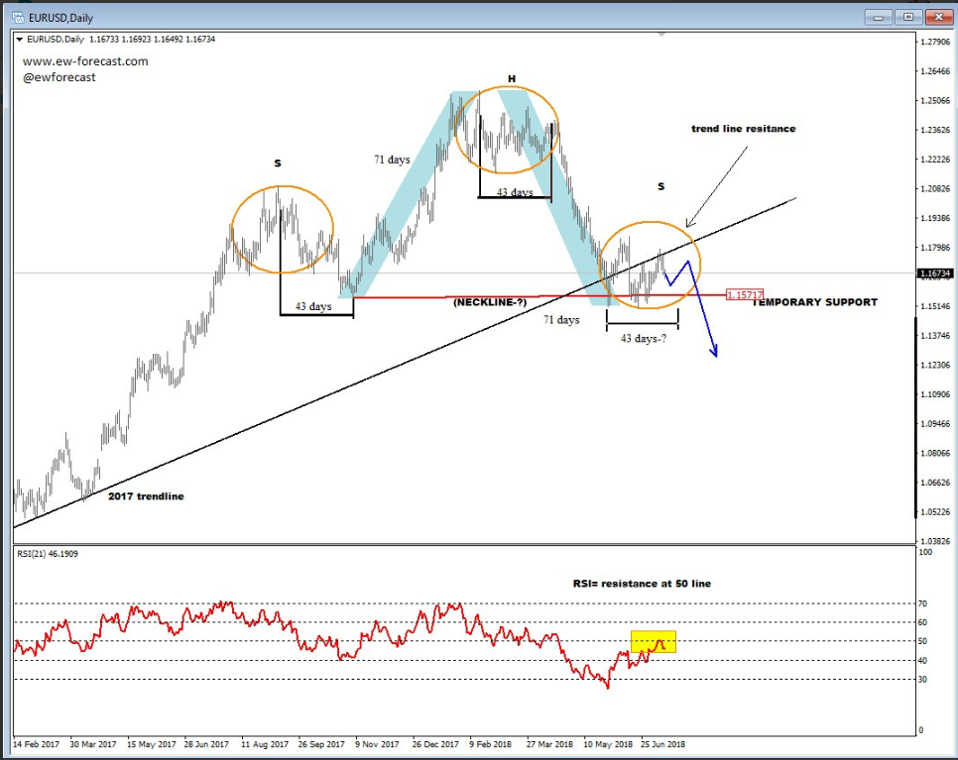Screen dimensions: 958x760
Task: Select the 'RSI= resistance at 50 line' text
Action: pos(642,584)
